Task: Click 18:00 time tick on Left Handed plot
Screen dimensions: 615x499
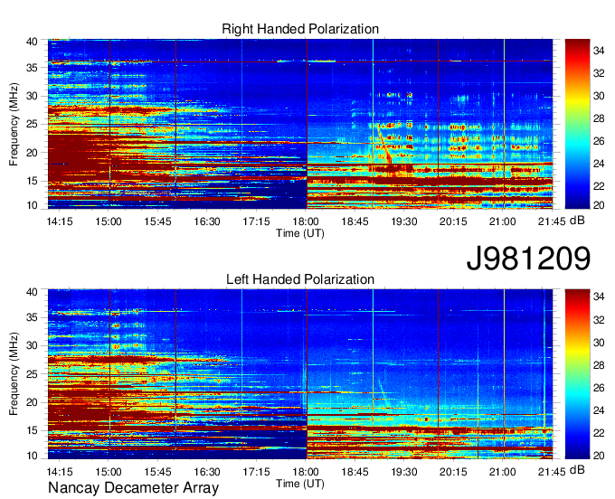Action: (x=306, y=471)
